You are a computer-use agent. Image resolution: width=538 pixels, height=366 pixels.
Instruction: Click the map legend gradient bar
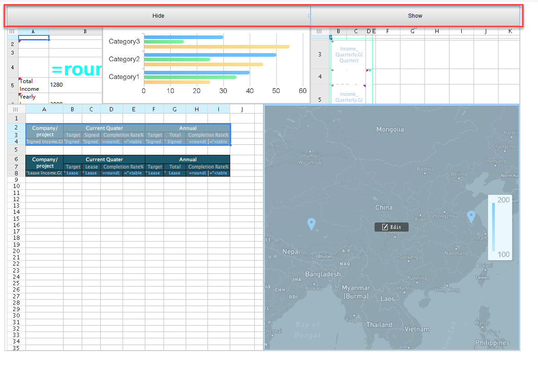[494, 227]
